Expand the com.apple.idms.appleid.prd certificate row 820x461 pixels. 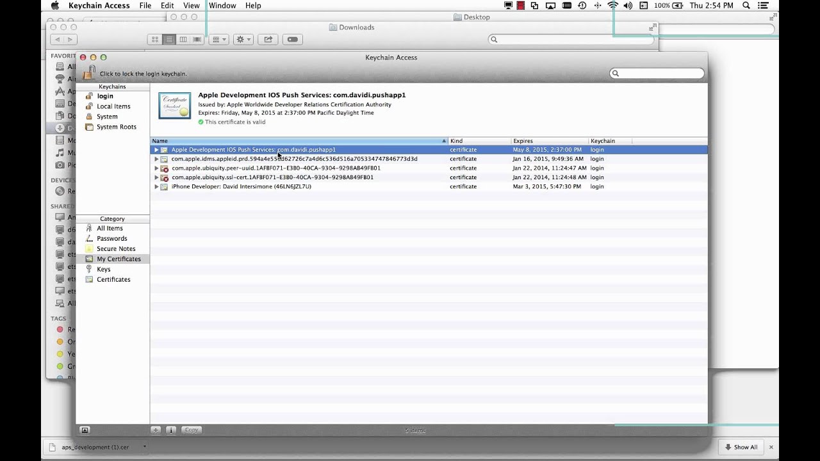click(156, 159)
